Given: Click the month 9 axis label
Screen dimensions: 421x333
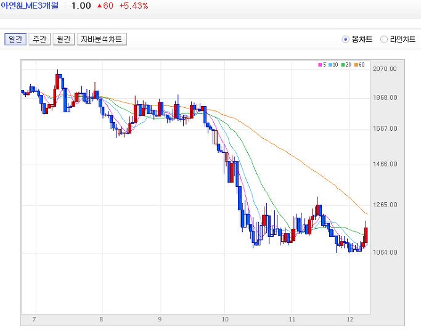Looking at the screenshot, I should pos(160,319).
